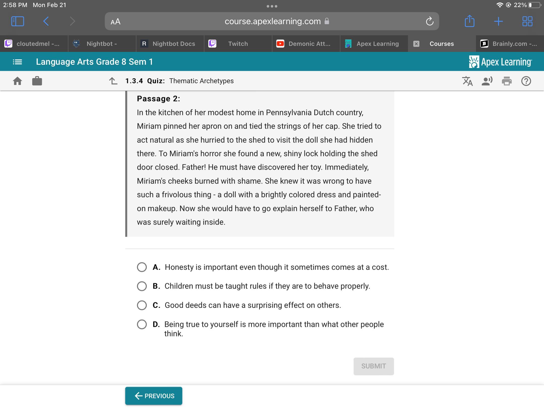Viewport: 544px width, 408px height.
Task: Click the PREVIOUS button
Action: click(154, 396)
